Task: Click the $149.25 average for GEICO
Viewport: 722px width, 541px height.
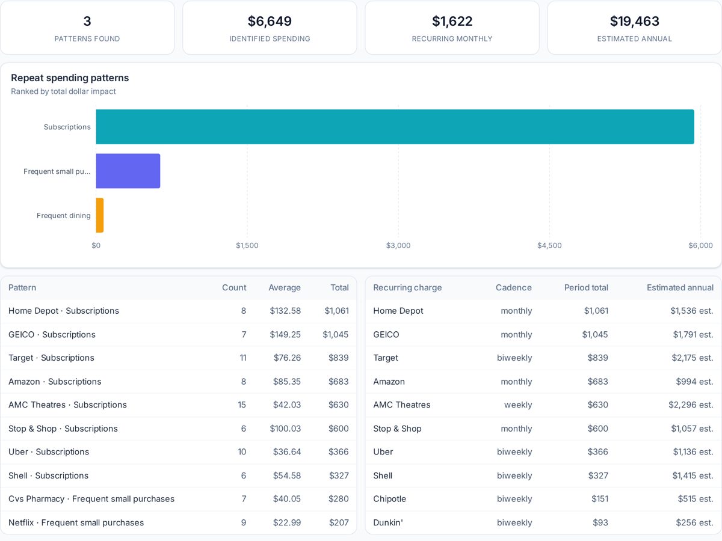Action: (285, 334)
